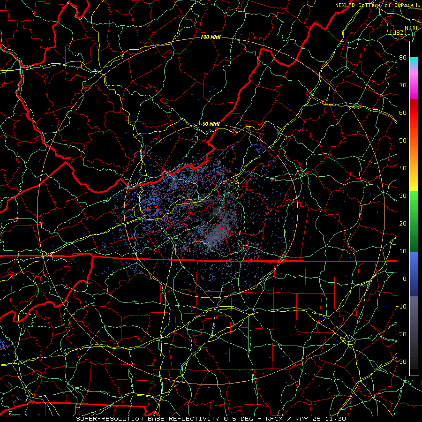Click the 30 value on the dBZ scale
Viewport: 422px width, 422px height.
click(x=403, y=196)
